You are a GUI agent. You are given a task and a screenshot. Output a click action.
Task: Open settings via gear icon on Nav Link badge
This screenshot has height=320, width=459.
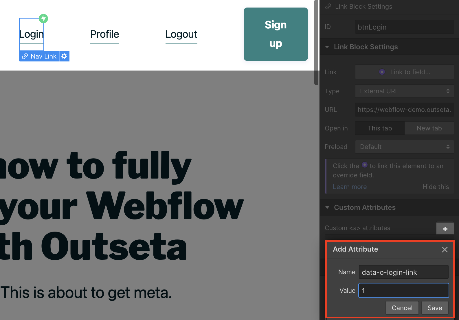click(x=64, y=56)
